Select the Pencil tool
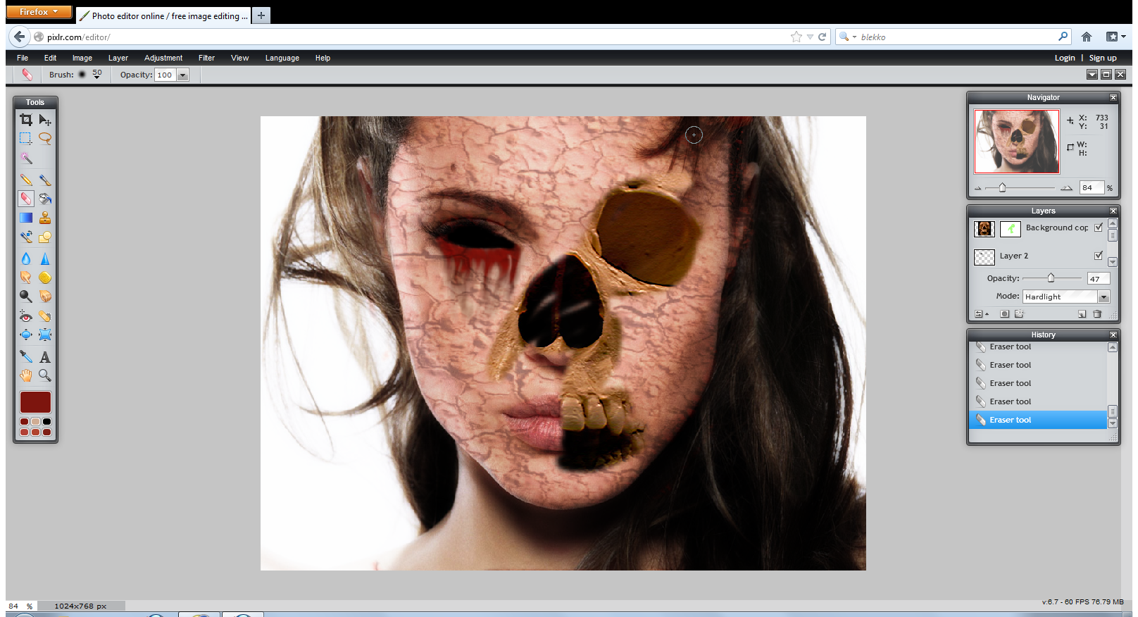1138x617 pixels. [26, 180]
